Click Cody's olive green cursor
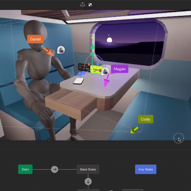 tap(135, 130)
